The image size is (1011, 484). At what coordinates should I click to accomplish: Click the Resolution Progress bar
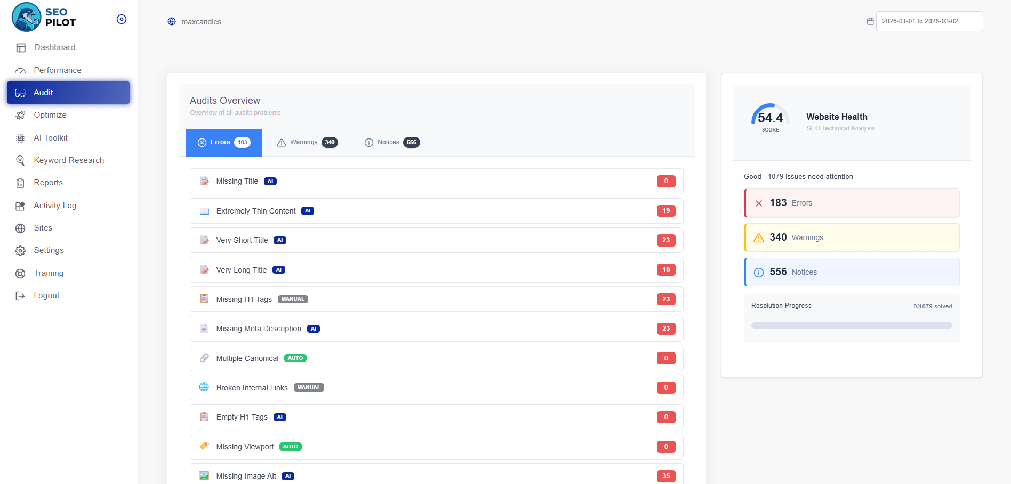coord(851,325)
